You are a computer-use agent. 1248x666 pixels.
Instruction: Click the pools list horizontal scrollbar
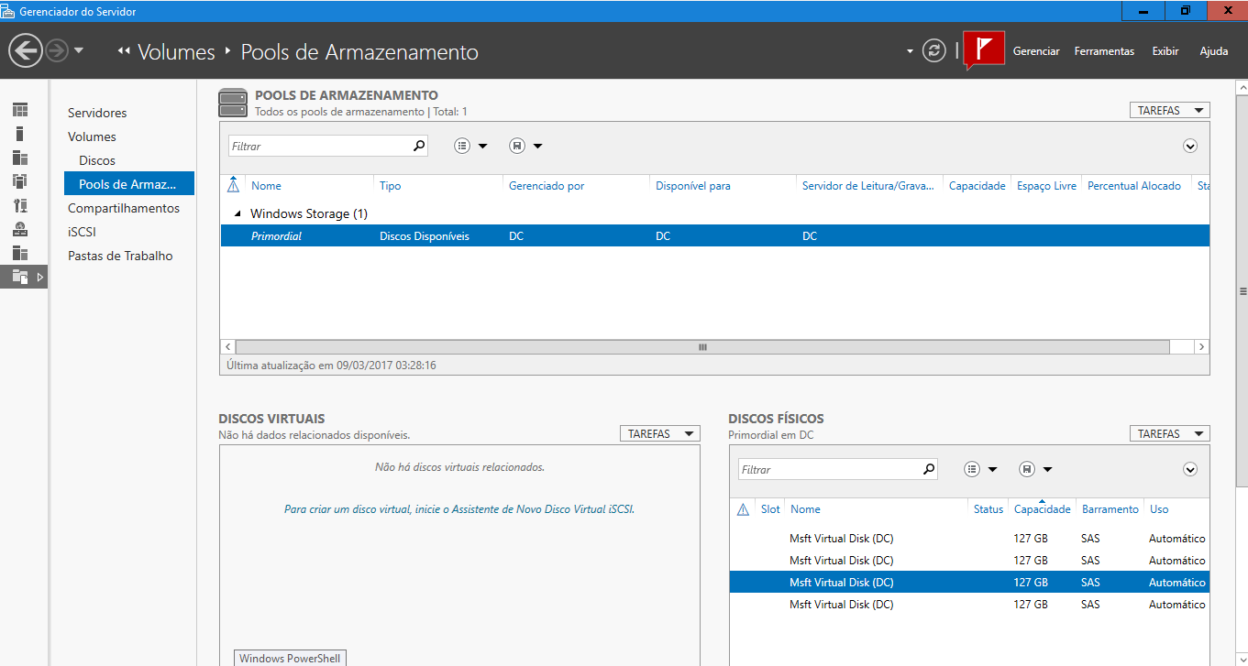[702, 347]
